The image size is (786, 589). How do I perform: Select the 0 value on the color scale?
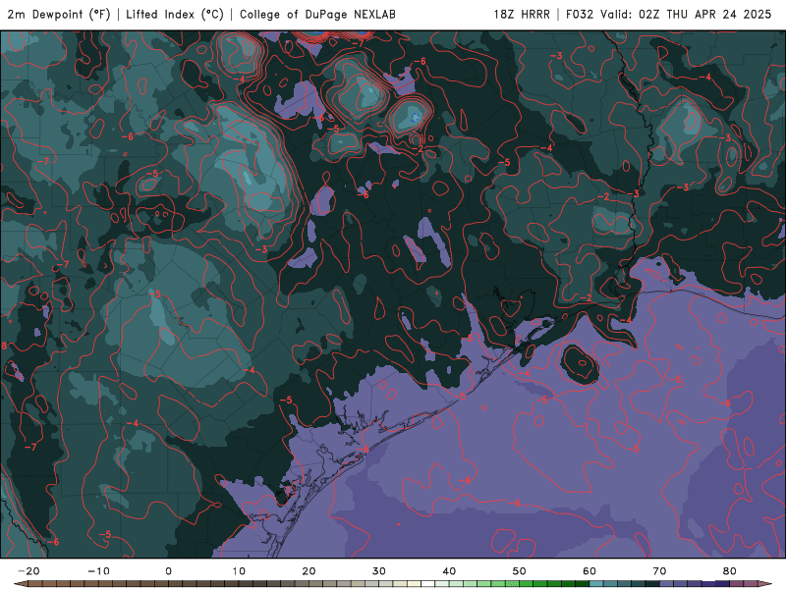[x=168, y=571]
